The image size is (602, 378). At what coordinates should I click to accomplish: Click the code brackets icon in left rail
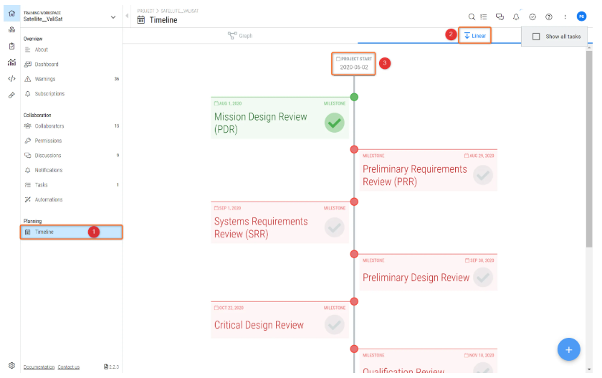11,79
